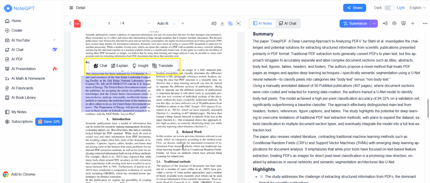Image resolution: width=430 pixels, height=183 pixels.
Task: Open the mind map icon next to Summarize
Action: pyautogui.click(x=385, y=23)
